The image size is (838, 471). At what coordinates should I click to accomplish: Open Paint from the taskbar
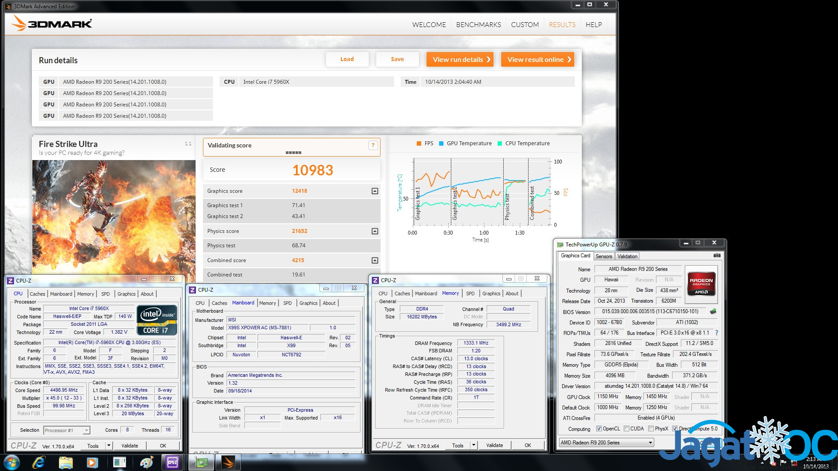pyautogui.click(x=146, y=462)
